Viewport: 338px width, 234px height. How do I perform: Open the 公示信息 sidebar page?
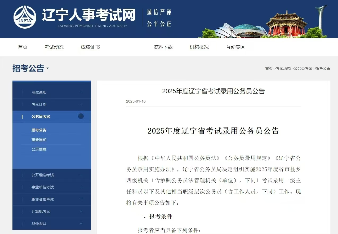(x=39, y=149)
